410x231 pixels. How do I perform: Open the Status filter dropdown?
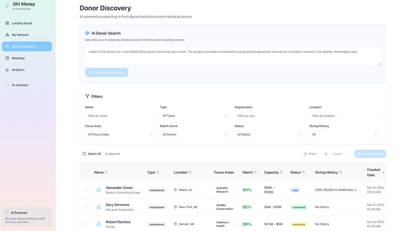(270, 135)
